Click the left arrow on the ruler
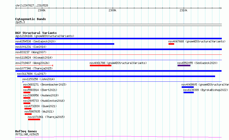 pos(16,8)
